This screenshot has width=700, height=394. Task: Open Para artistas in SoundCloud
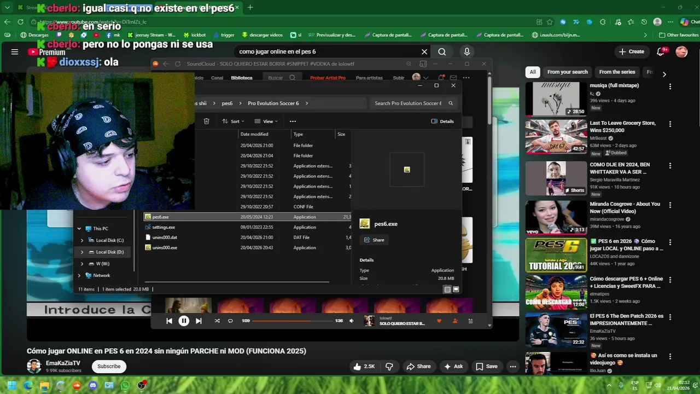[x=369, y=78]
